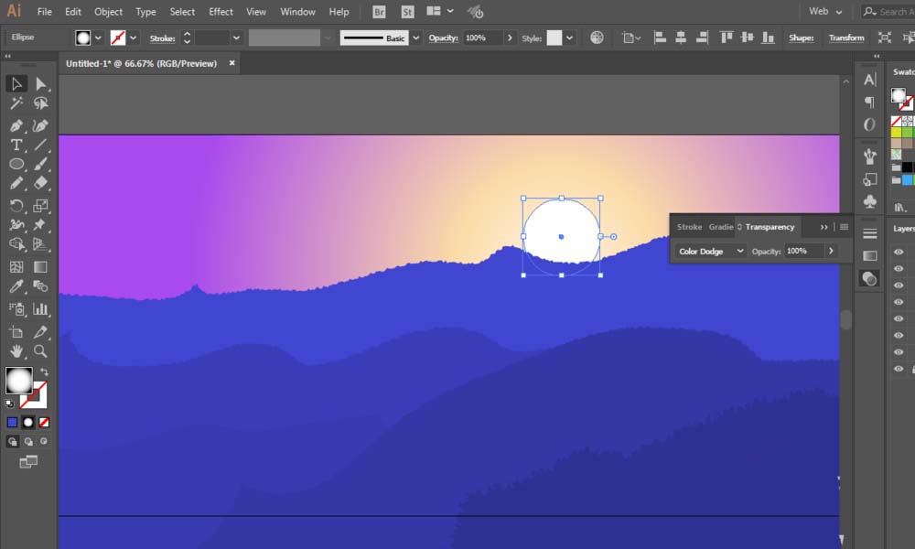Open the File menu
Viewport: 915px width, 549px height.
44,12
